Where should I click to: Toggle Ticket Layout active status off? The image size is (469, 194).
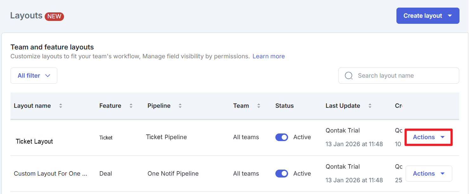pos(282,137)
